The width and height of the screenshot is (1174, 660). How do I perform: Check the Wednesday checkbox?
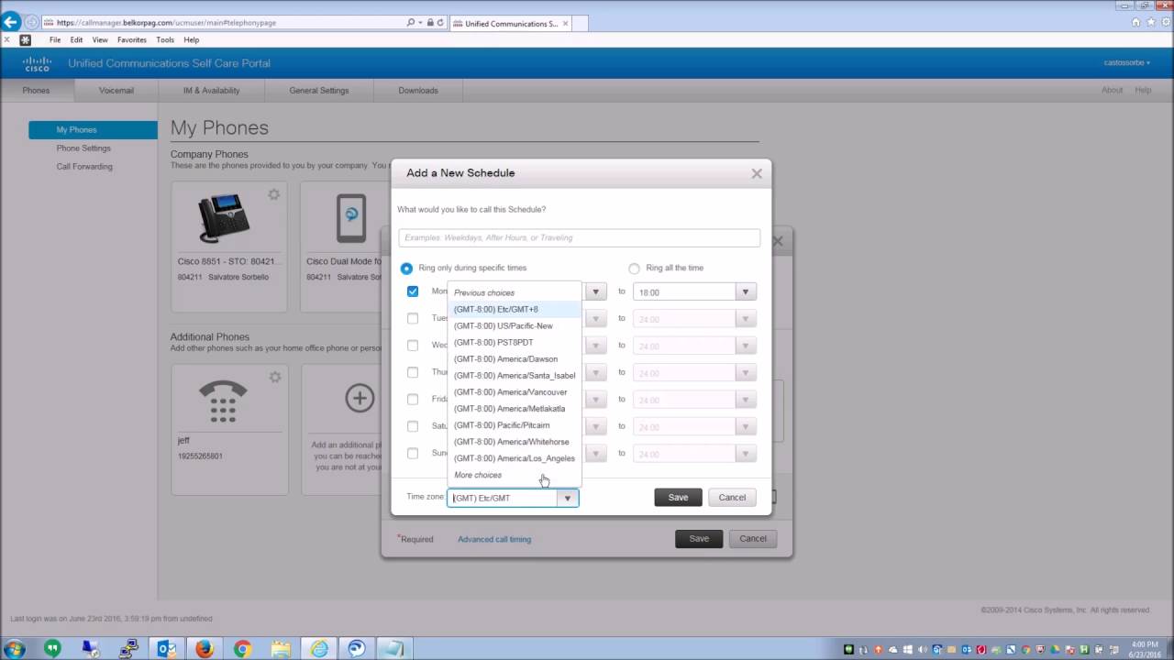point(413,346)
